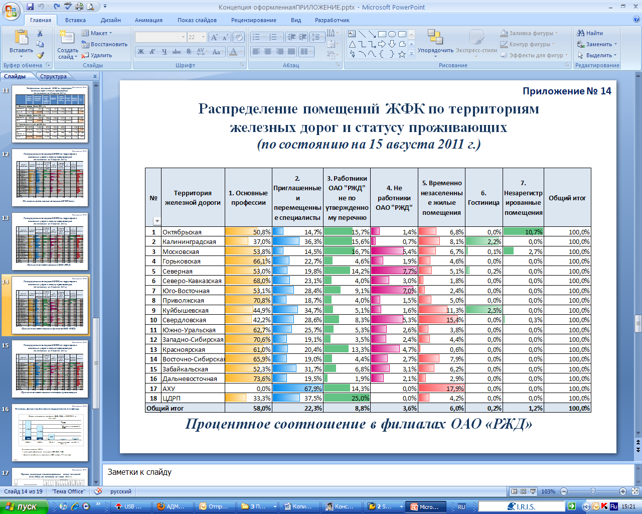Insert a text box shape
Viewport: 642px width, 514px height.
[x=352, y=34]
